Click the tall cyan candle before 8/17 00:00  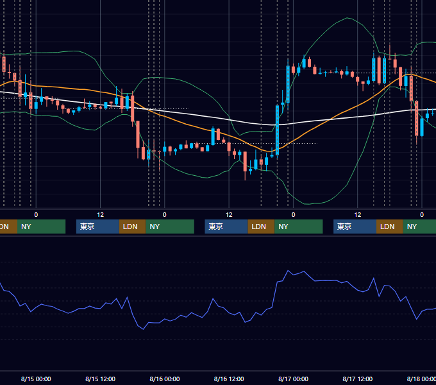coord(277,130)
